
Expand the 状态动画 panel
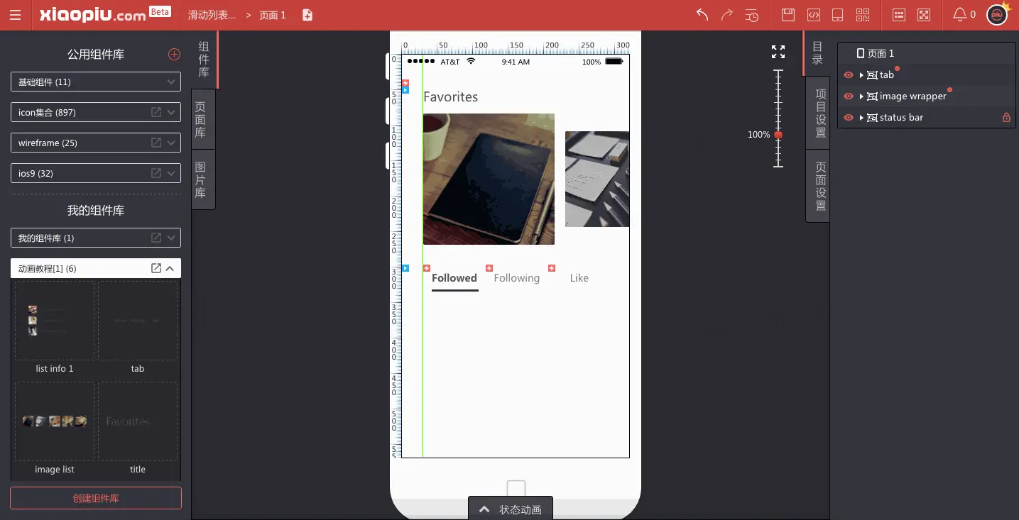511,509
